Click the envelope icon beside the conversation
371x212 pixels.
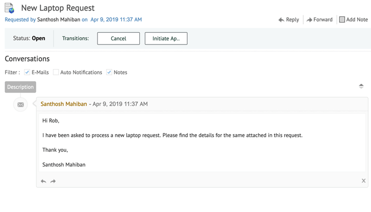21,104
